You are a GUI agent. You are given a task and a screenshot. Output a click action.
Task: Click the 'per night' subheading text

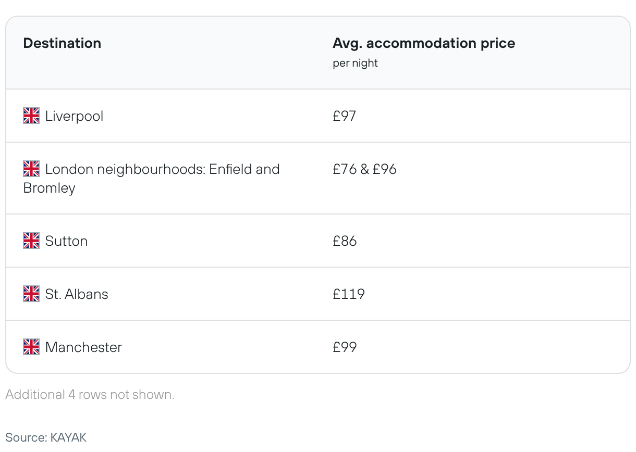click(x=355, y=63)
